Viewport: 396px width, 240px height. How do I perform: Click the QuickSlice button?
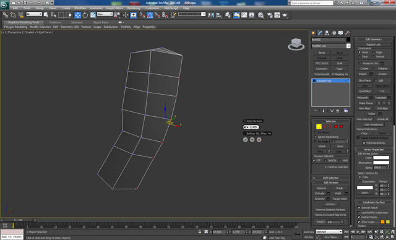[x=364, y=91]
